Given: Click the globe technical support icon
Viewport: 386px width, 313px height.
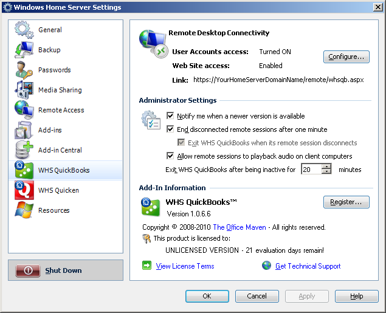Looking at the screenshot, I should click(x=266, y=266).
